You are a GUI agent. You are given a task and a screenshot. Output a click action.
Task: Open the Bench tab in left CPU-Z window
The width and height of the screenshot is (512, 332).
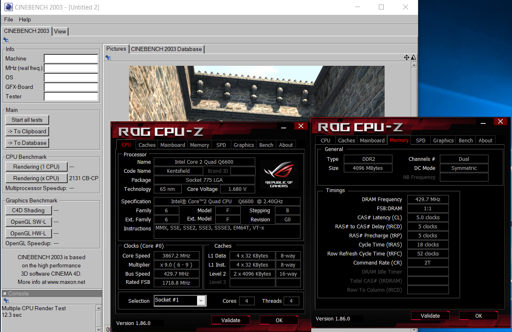tap(266, 145)
